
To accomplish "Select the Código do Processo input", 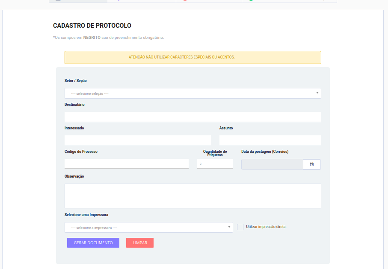I will pos(127,164).
